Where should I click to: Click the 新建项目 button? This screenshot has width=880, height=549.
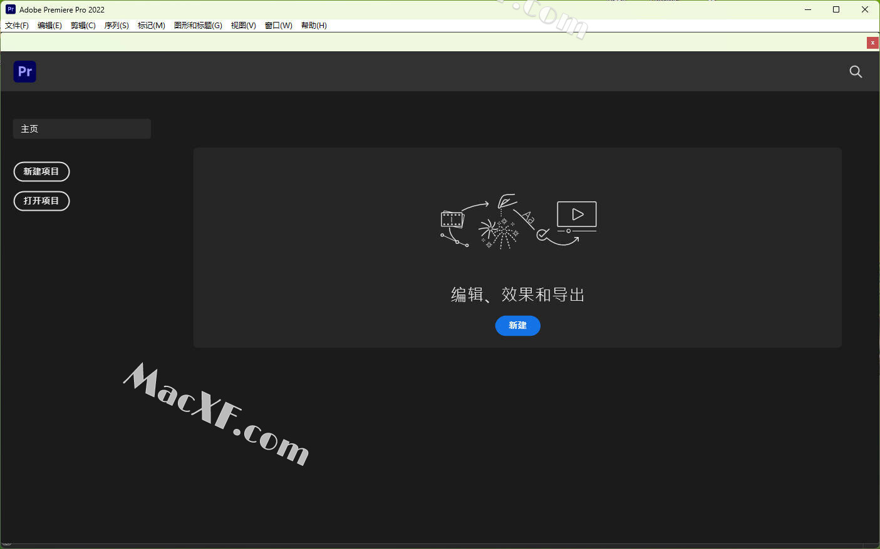click(x=41, y=171)
